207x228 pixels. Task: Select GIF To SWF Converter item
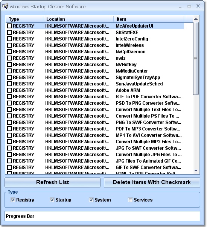click(148, 168)
